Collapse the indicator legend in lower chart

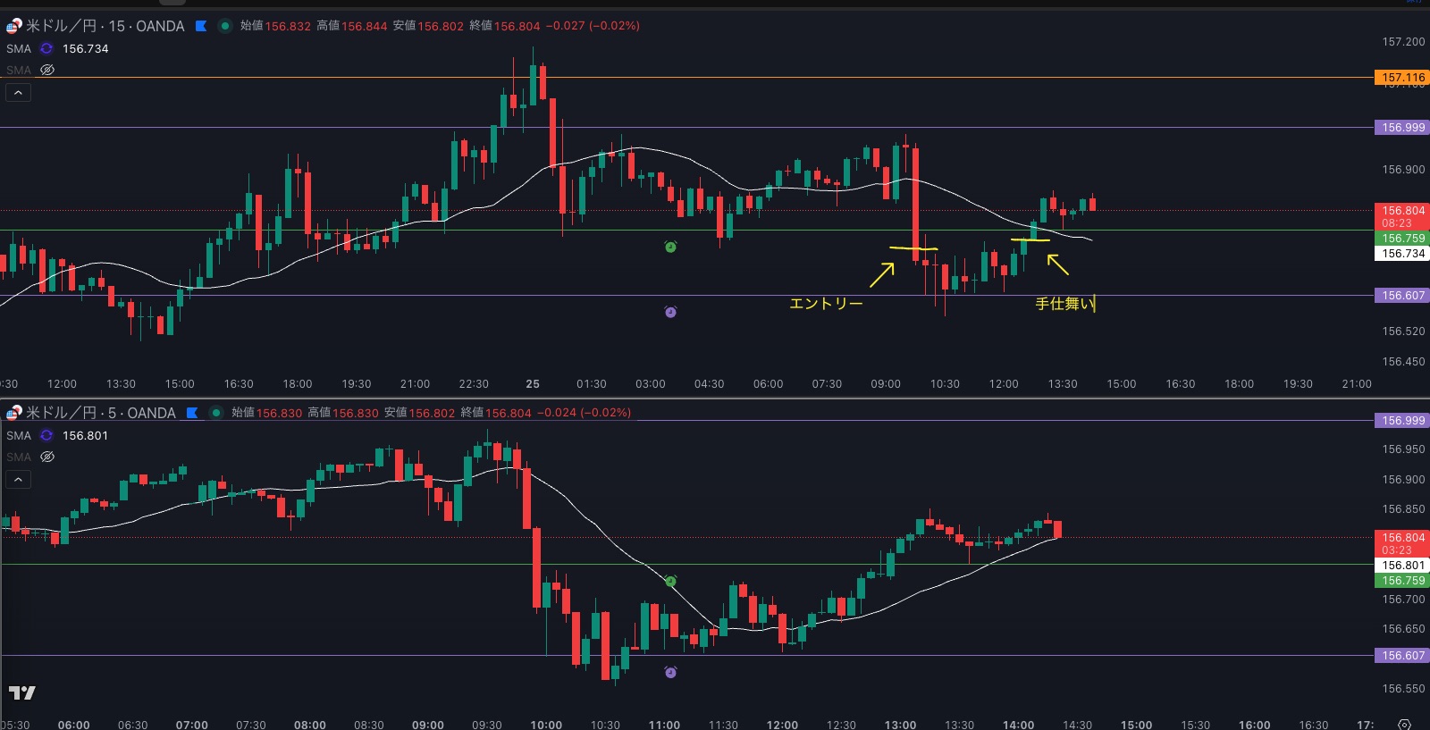tap(18, 480)
